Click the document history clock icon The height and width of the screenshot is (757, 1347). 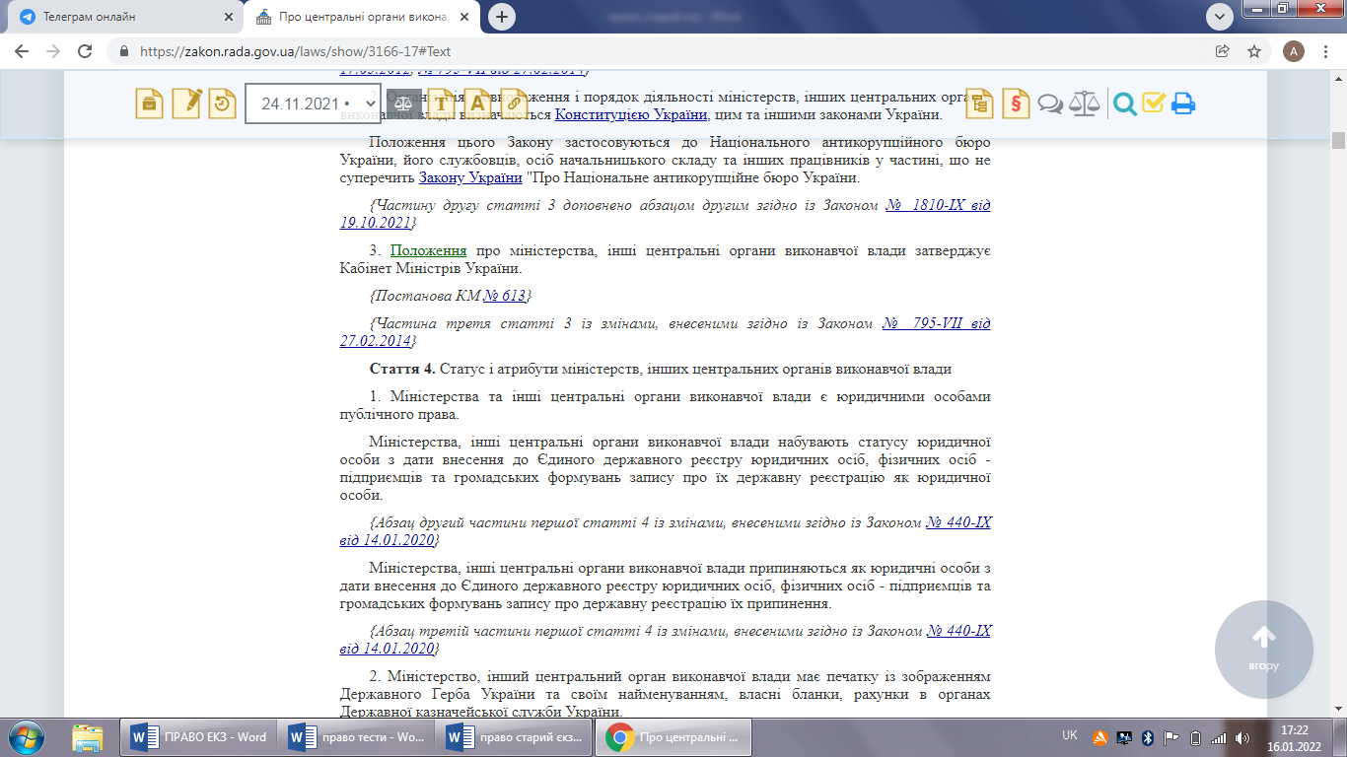(x=224, y=103)
